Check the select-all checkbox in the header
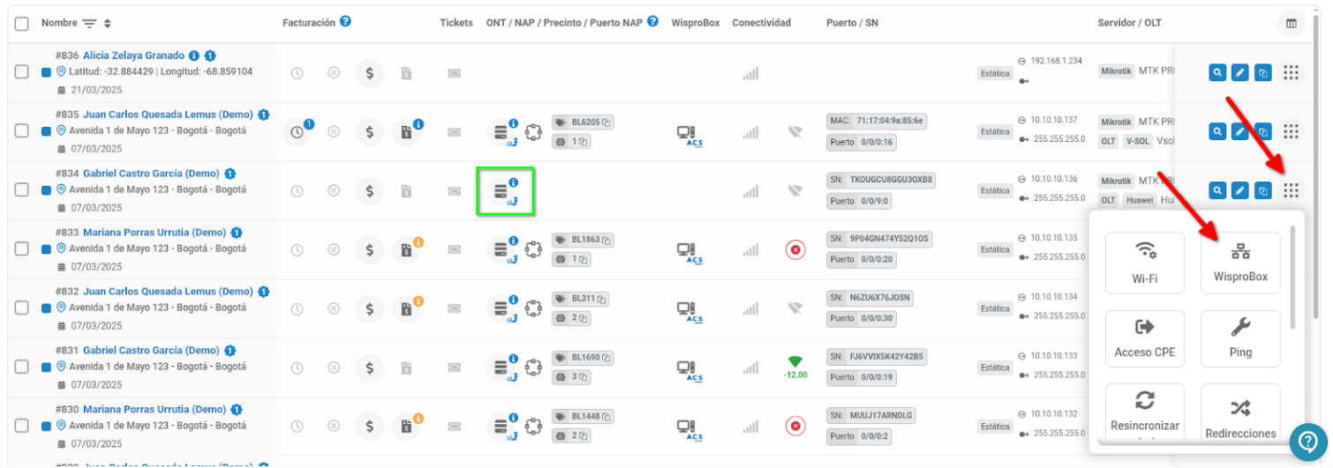Image resolution: width=1333 pixels, height=468 pixels. tap(22, 24)
